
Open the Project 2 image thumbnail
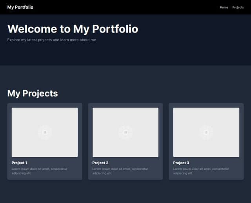(x=125, y=132)
